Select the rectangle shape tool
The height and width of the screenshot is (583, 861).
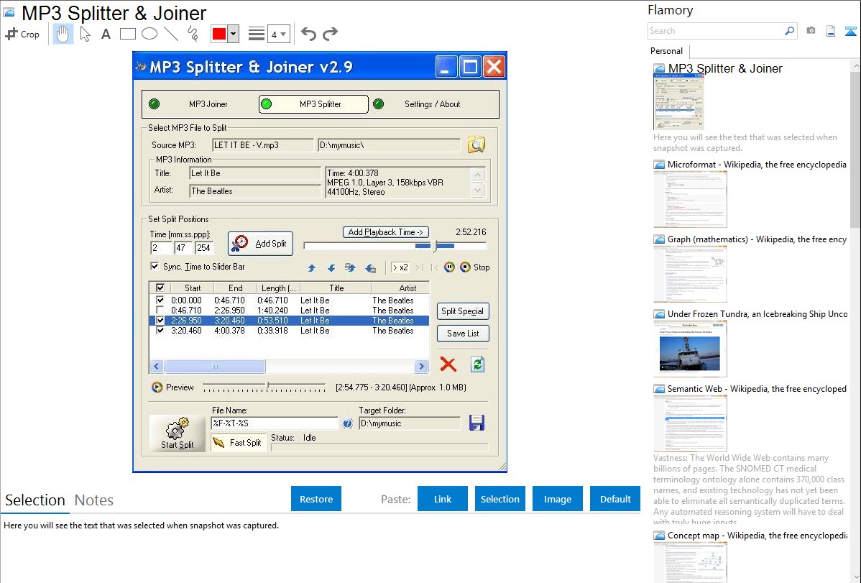coord(128,34)
